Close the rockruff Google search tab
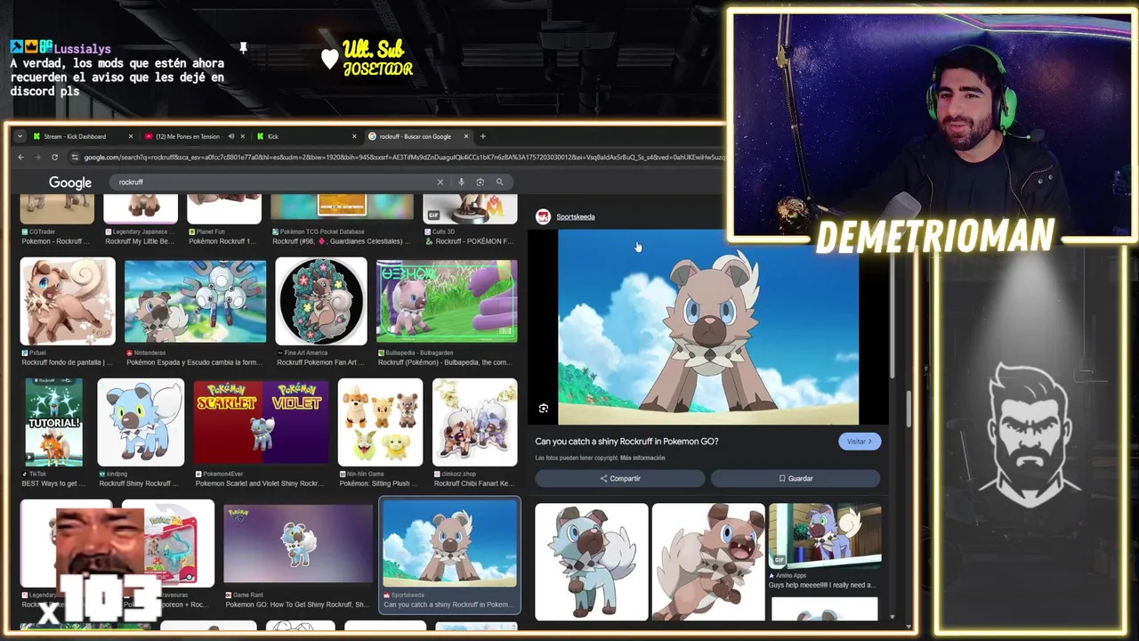 point(466,136)
